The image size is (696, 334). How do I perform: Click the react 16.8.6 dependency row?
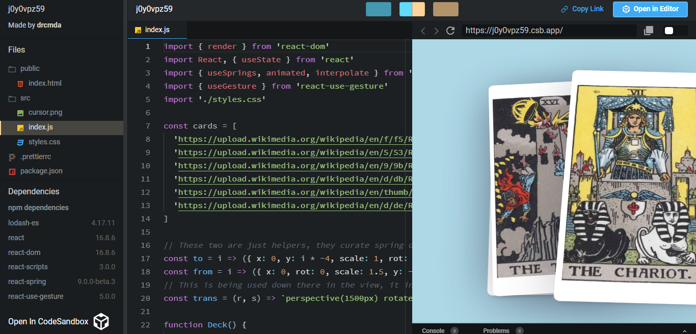coord(62,238)
